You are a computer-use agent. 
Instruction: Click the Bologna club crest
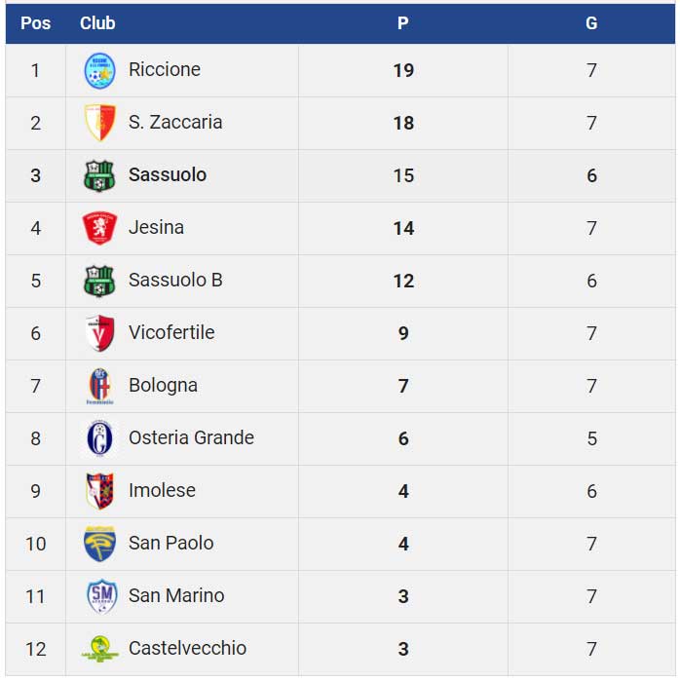(x=99, y=386)
